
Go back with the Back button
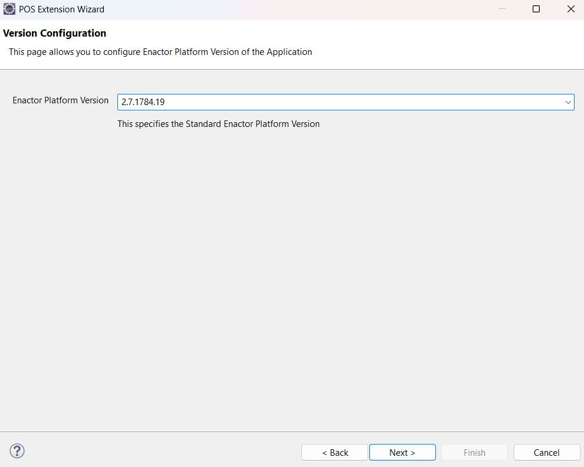click(334, 452)
